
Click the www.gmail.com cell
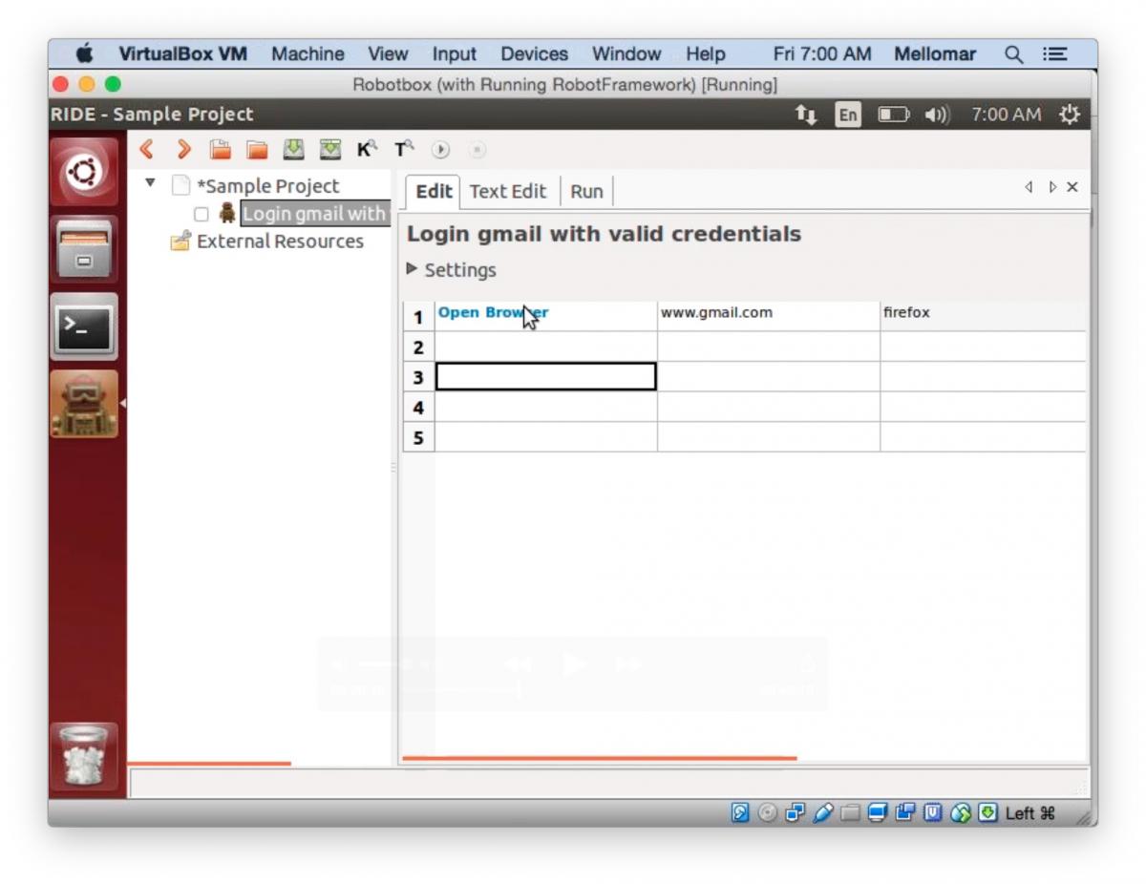pyautogui.click(x=769, y=316)
